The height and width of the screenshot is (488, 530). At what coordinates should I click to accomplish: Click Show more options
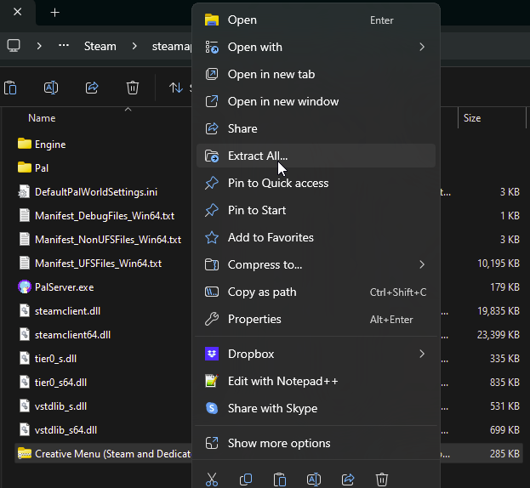(x=279, y=443)
